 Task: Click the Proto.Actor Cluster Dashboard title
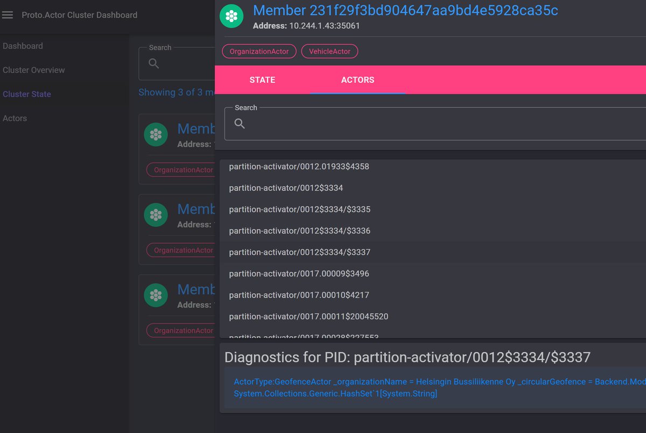pos(80,15)
